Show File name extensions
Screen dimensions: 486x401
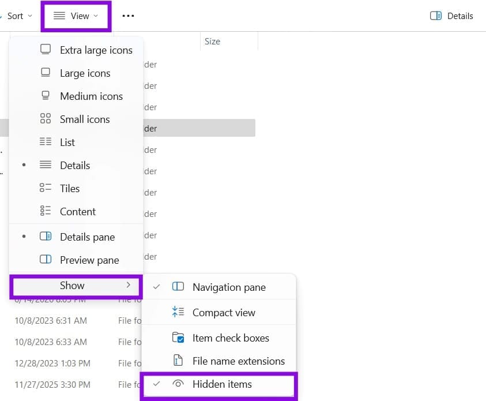tap(219, 361)
